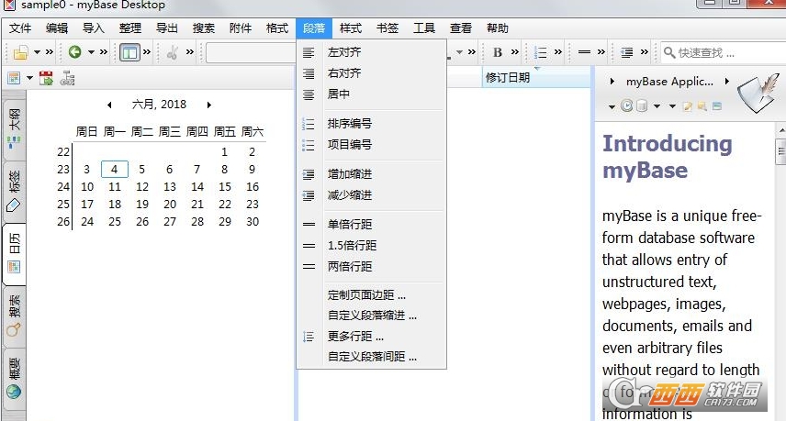Expand arrow right of myBase Applic... label

point(727,81)
